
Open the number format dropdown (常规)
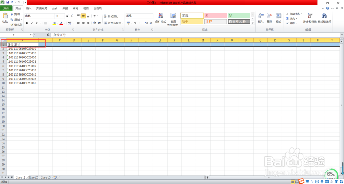(152, 16)
